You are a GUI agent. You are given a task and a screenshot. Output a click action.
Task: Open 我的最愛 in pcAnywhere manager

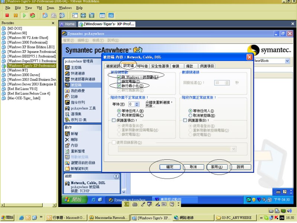[x=78, y=91]
